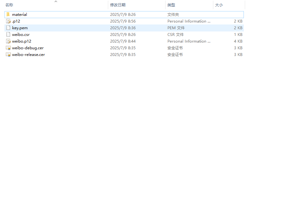The height and width of the screenshot is (199, 290).
Task: Click the 安全证书 type of weibo-release.cer
Action: tap(175, 54)
